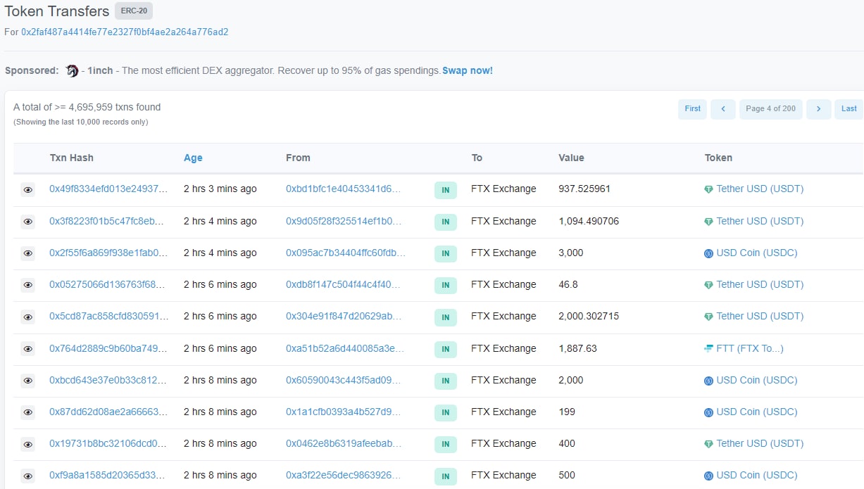This screenshot has width=864, height=489.
Task: Click the Page 4 of 200 indicator
Action: [771, 108]
